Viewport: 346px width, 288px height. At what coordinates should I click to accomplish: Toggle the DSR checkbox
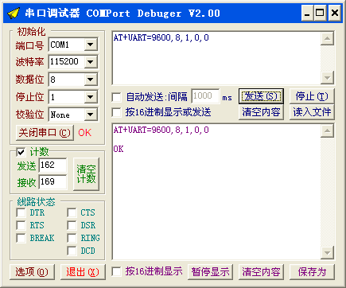point(72,225)
